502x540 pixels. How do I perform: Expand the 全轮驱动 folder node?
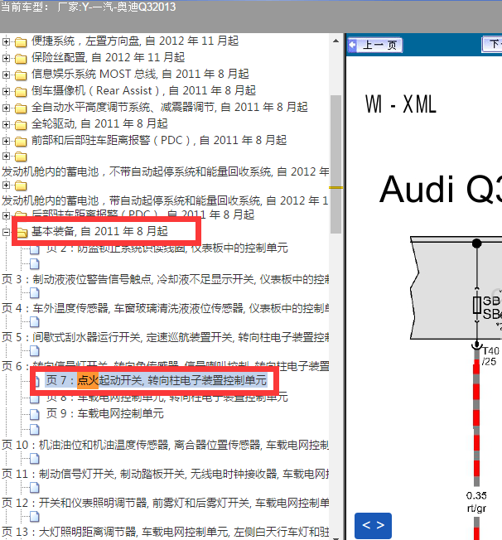coord(6,124)
